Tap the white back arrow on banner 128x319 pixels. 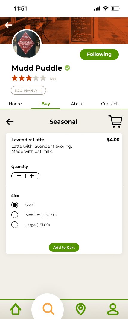[9, 25]
